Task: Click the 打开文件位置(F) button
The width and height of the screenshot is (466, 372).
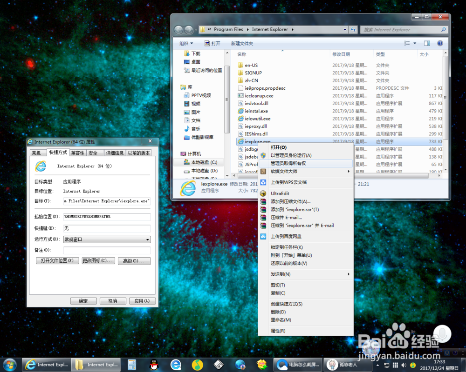Action: tap(57, 261)
